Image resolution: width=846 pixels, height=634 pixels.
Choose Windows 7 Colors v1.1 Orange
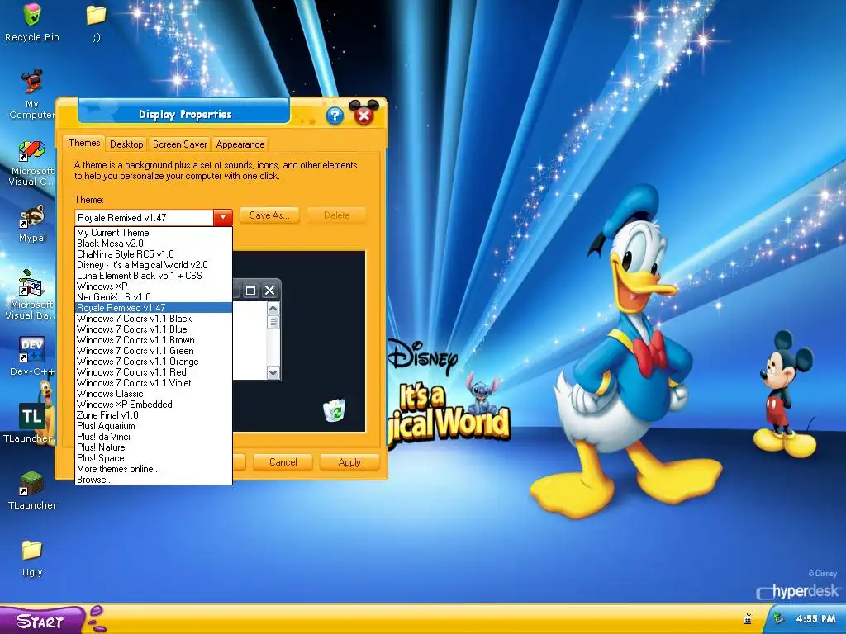coord(154,362)
